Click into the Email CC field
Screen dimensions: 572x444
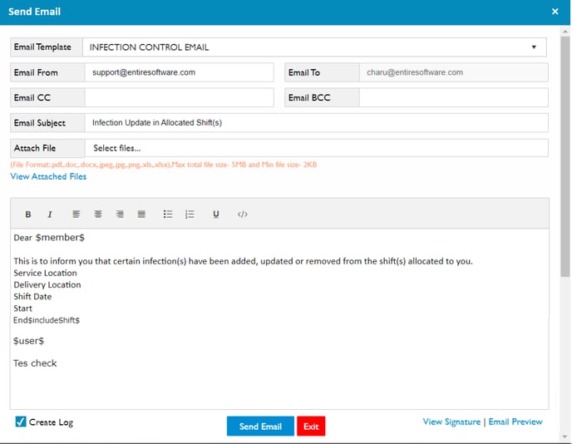[x=179, y=98]
